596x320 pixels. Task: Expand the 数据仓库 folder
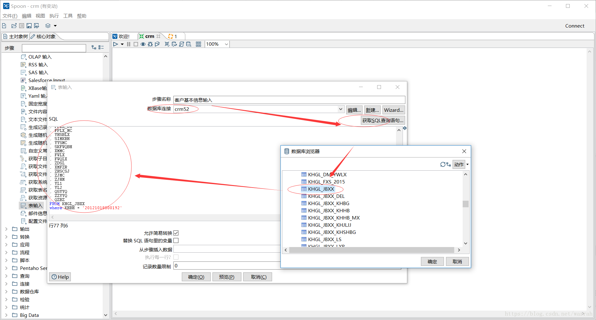6,292
